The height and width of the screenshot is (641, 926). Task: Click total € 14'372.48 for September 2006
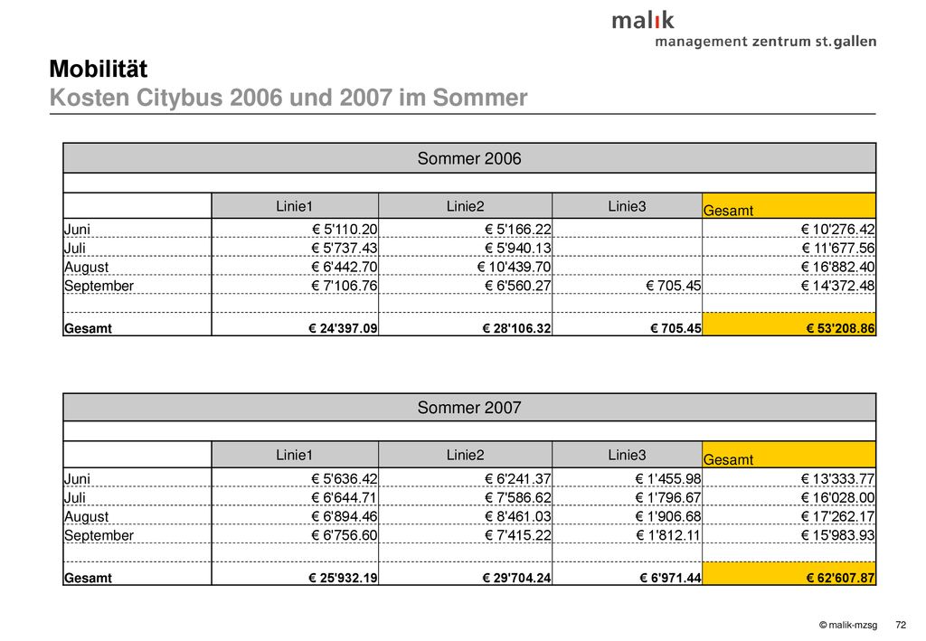[838, 286]
